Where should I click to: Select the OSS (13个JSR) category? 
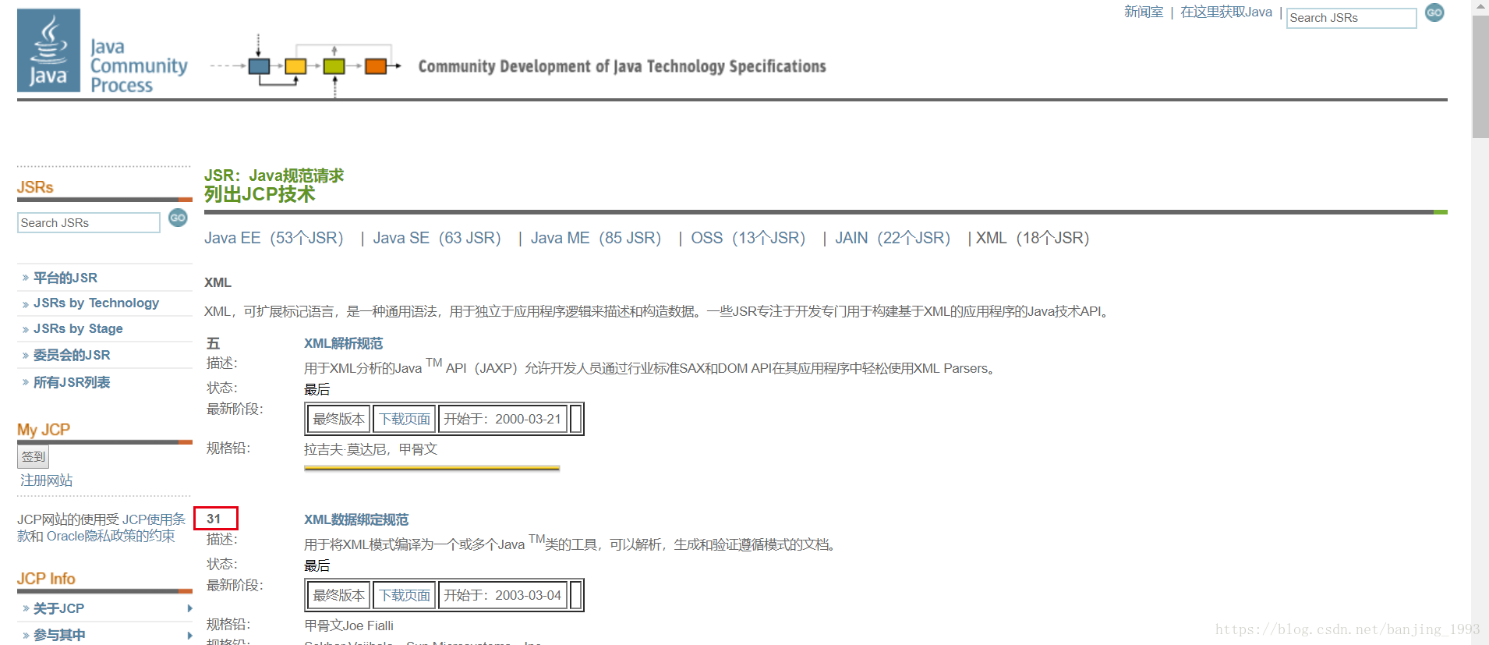748,238
